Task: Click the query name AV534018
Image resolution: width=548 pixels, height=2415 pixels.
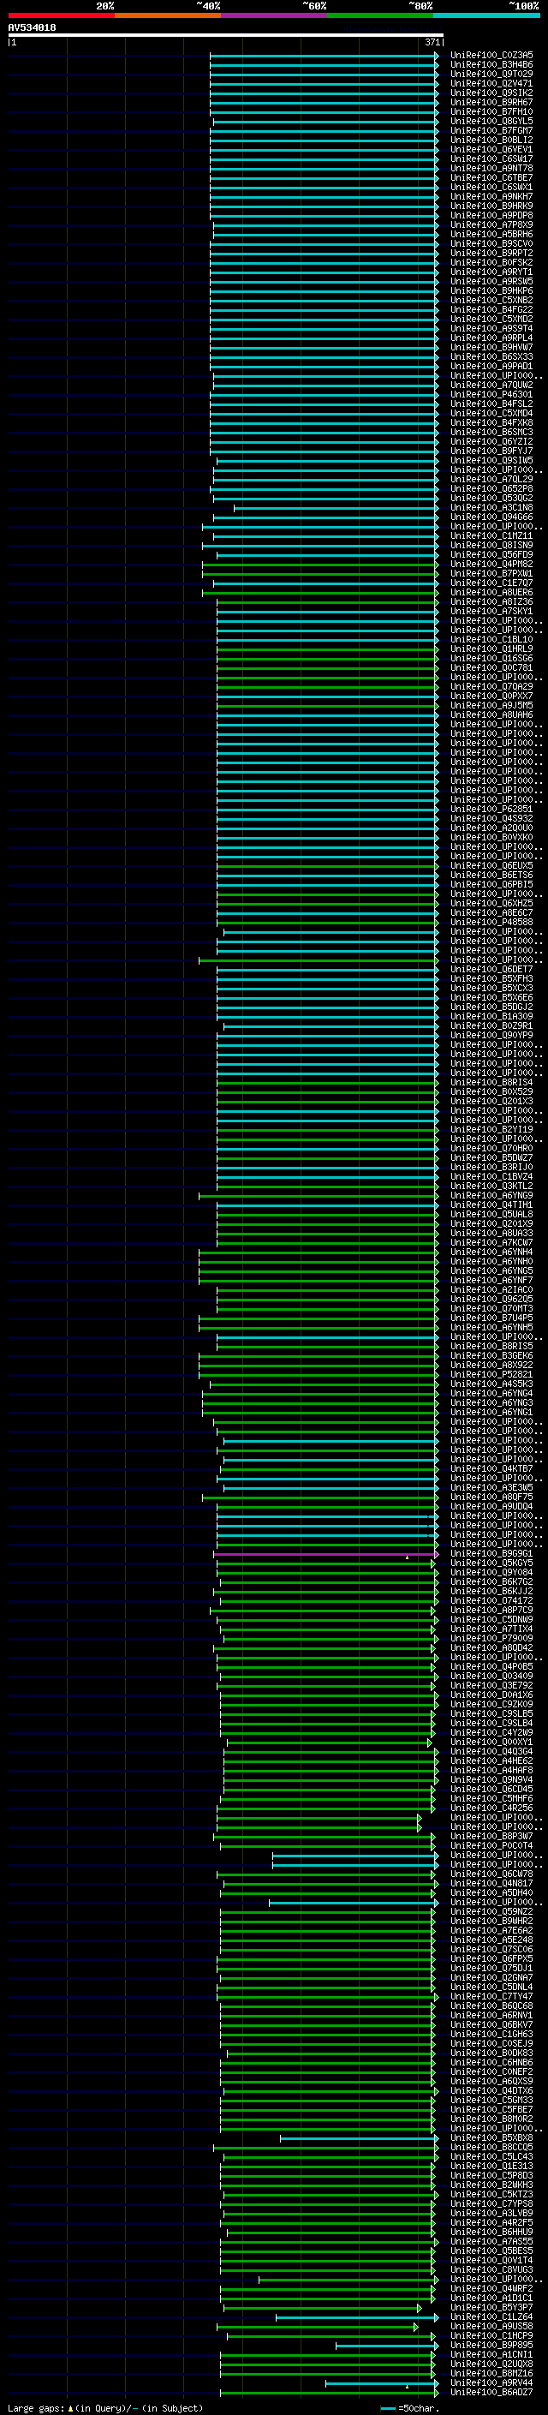Action: [x=32, y=28]
